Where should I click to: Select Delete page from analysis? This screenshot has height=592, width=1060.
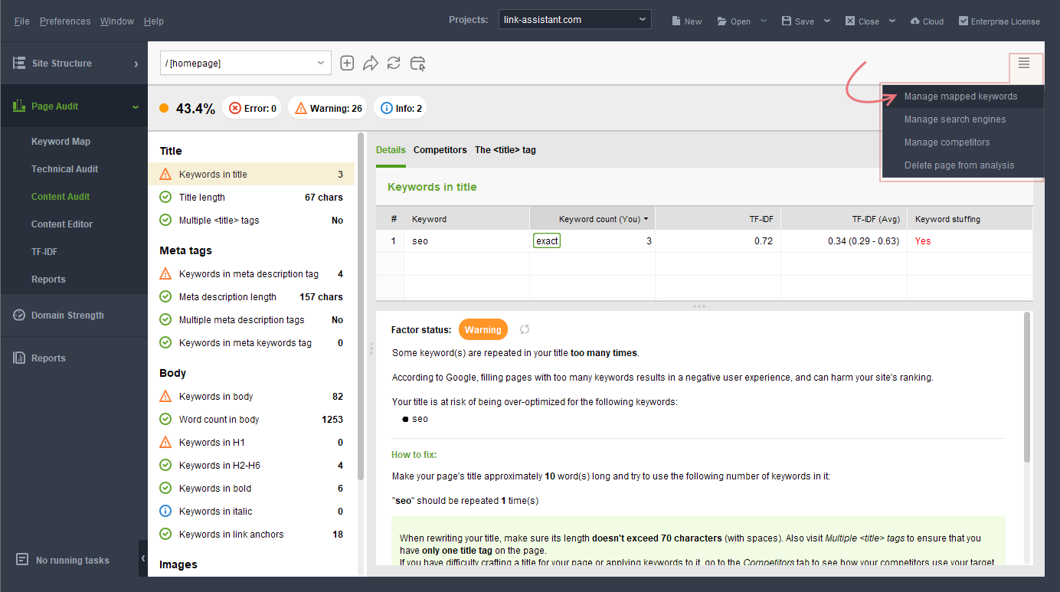(x=962, y=165)
